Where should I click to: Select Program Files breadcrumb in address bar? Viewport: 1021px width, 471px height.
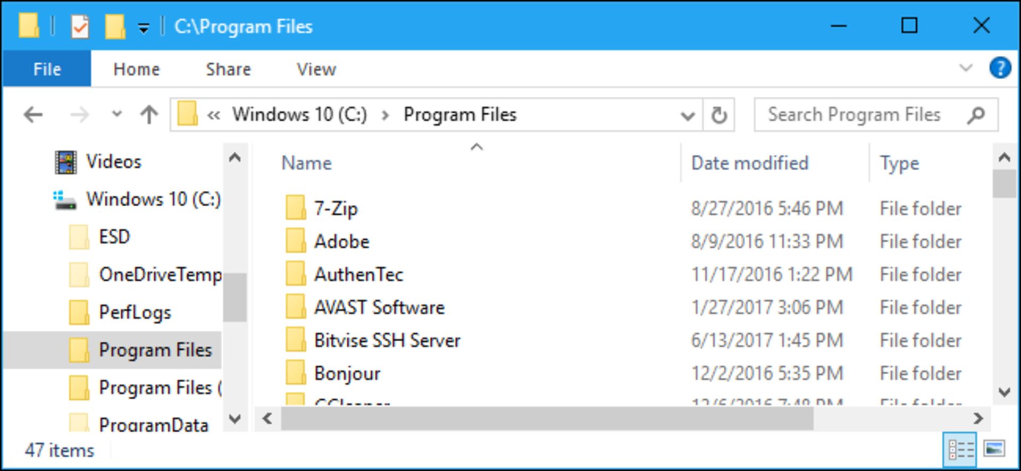coord(460,114)
